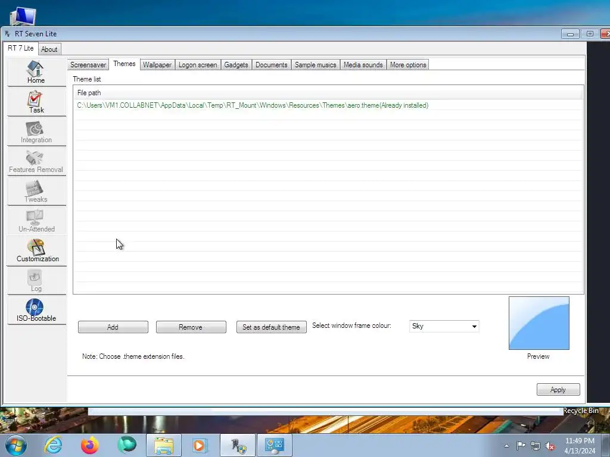This screenshot has height=457, width=610.
Task: Switch to the Screensaver tab
Action: (88, 65)
